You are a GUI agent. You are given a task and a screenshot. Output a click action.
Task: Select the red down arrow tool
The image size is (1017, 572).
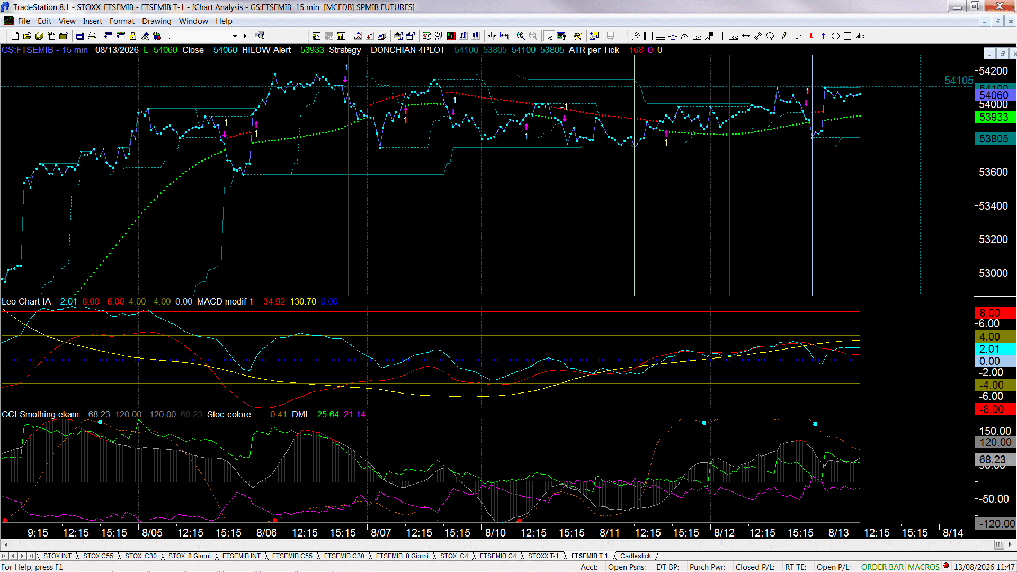tap(811, 36)
